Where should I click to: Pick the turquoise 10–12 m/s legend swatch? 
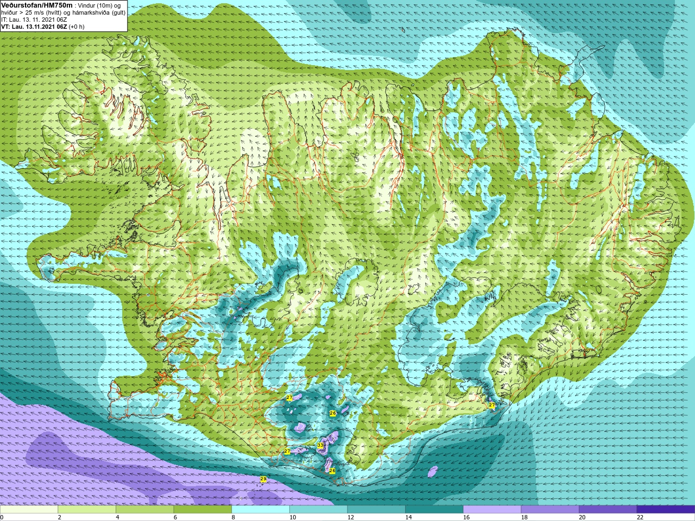[318, 510]
